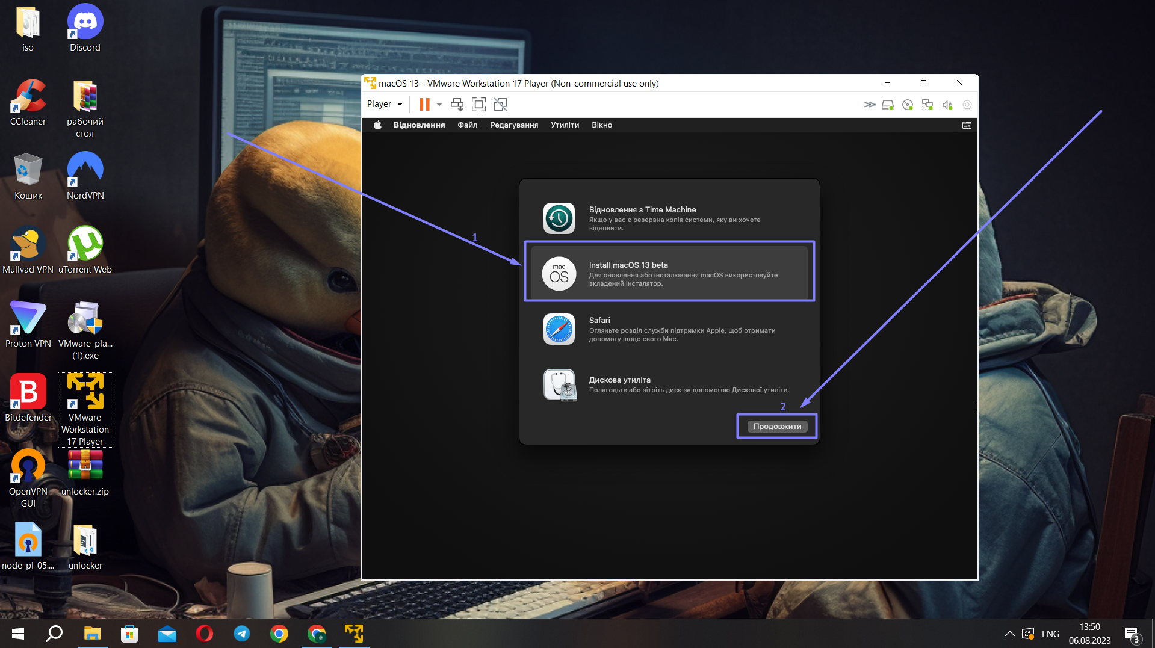Select the unlocker folder on desktop
The image size is (1155, 648).
pyautogui.click(x=85, y=546)
